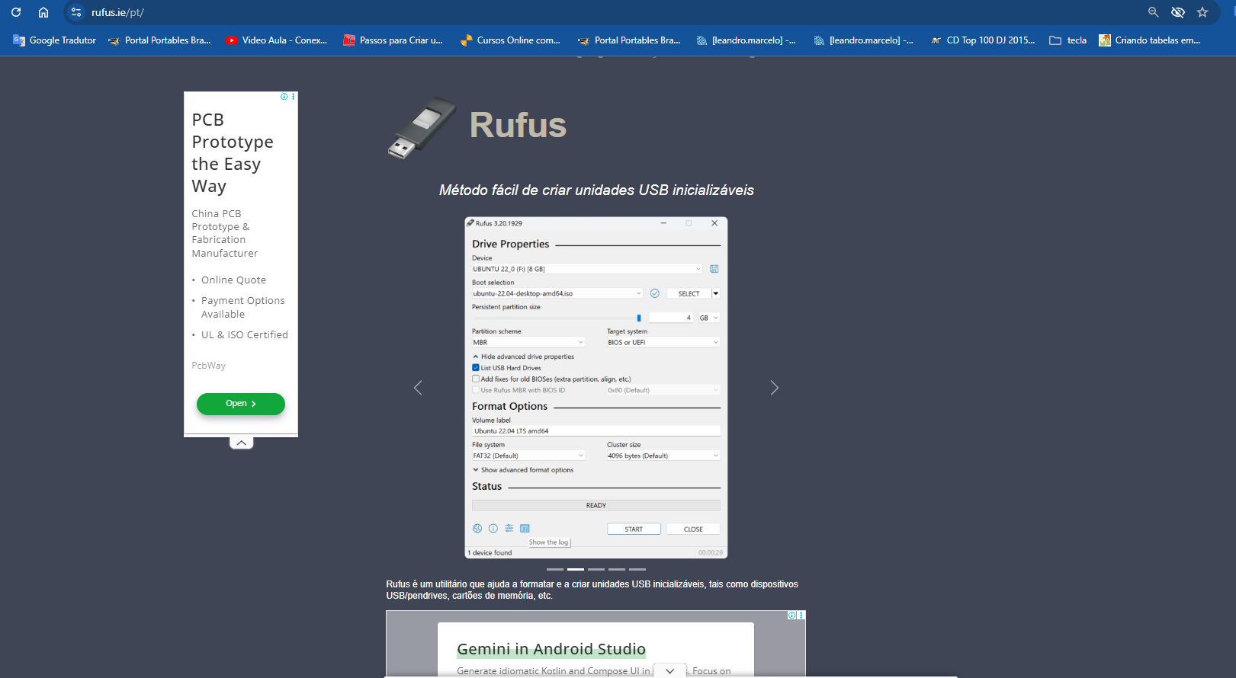Click the green Open button in PcbWay ad
This screenshot has width=1236, height=678.
coord(241,404)
